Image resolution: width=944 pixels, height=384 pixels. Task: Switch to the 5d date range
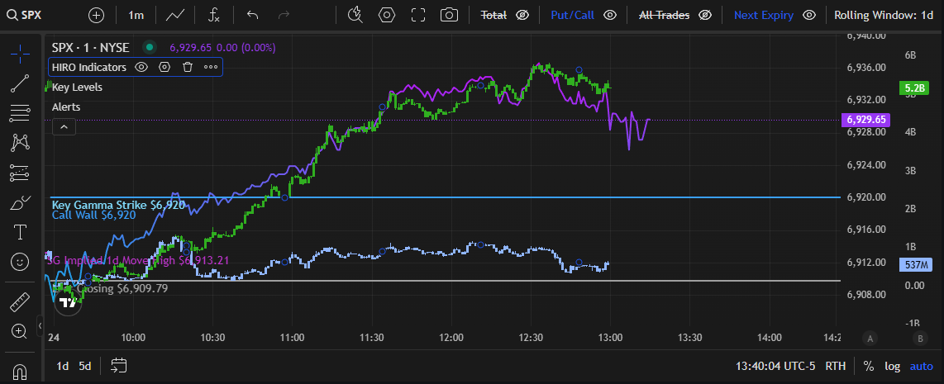tap(85, 366)
